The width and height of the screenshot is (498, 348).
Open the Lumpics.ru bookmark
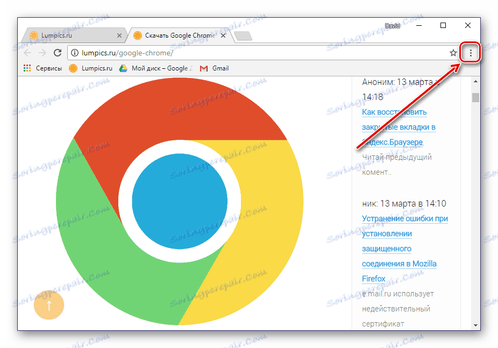91,68
